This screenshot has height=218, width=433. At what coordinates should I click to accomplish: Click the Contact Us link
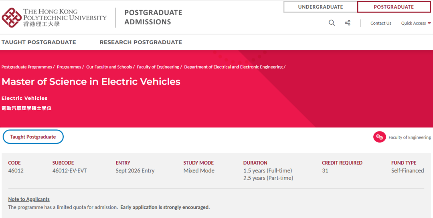coord(381,24)
